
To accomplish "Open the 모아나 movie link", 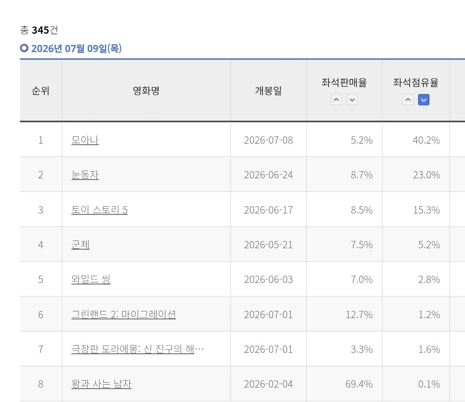I will click(x=85, y=140).
